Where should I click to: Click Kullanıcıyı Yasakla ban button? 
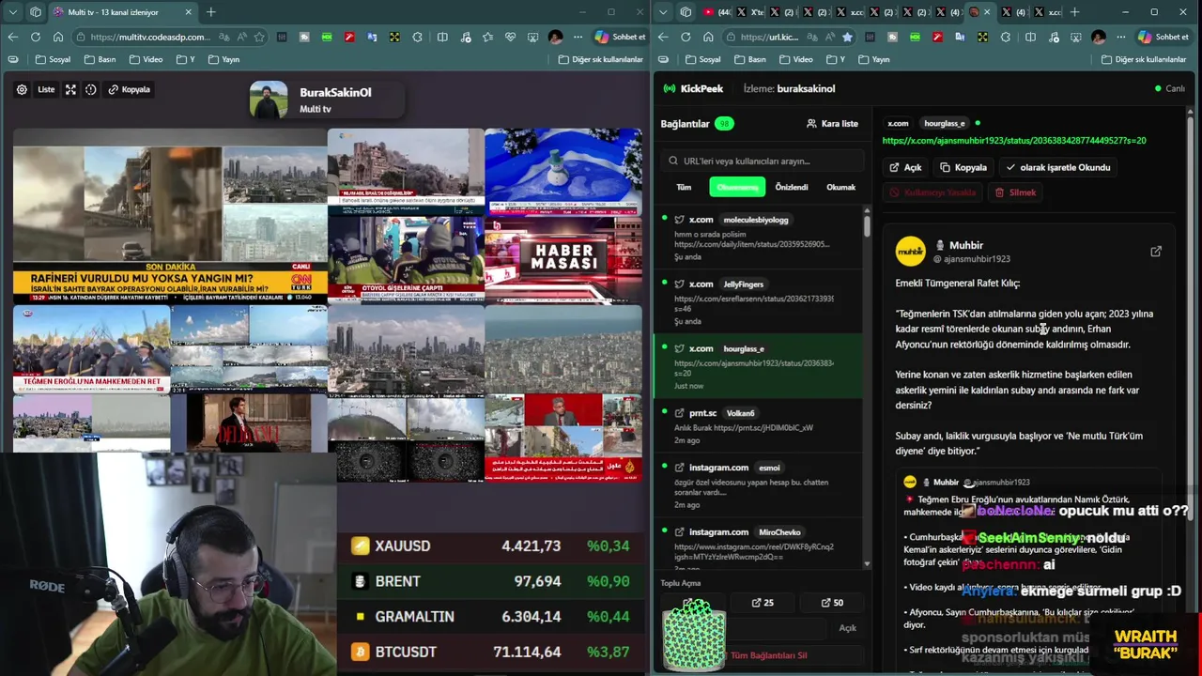pyautogui.click(x=933, y=192)
